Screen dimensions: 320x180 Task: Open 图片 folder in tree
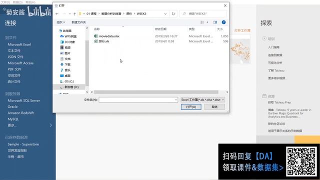coord(65,53)
